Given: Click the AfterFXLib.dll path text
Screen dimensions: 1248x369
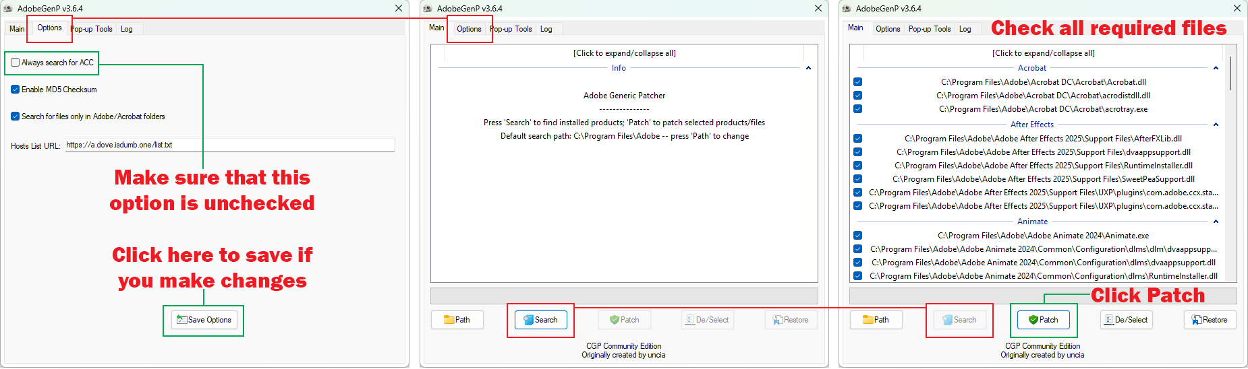Looking at the screenshot, I should [x=1044, y=139].
